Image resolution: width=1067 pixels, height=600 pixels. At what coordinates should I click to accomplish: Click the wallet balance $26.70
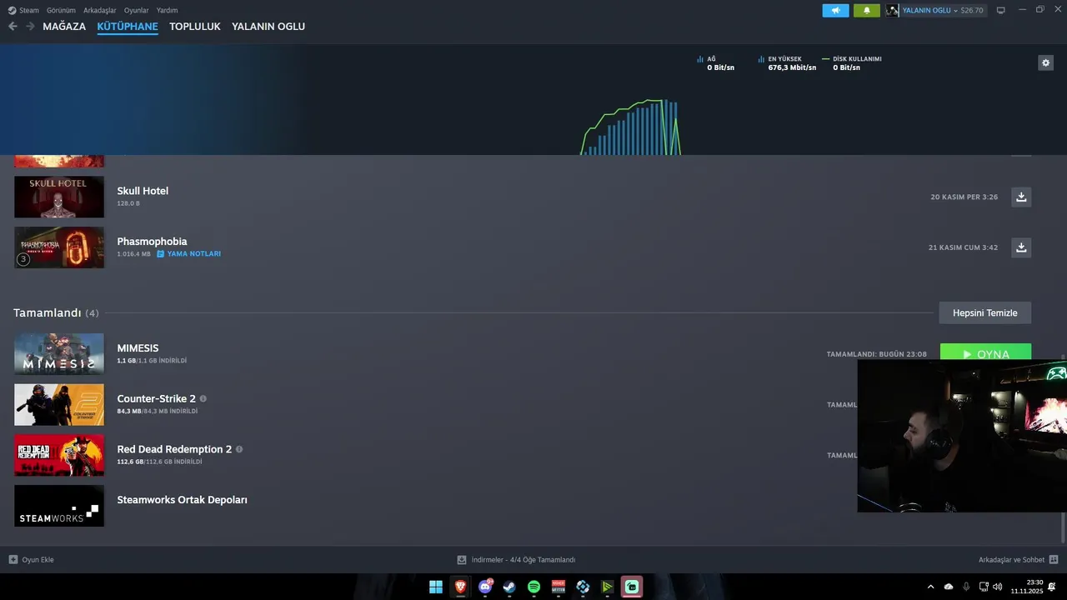pos(972,10)
